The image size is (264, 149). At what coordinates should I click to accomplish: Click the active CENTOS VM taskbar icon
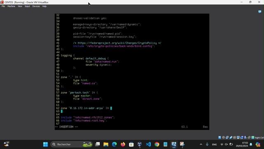point(174,144)
